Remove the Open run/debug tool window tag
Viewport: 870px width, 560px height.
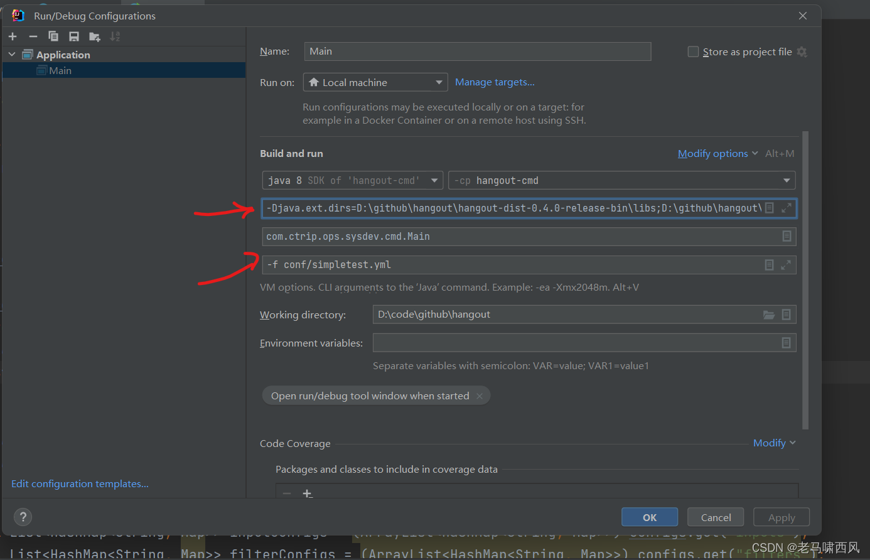tap(480, 396)
